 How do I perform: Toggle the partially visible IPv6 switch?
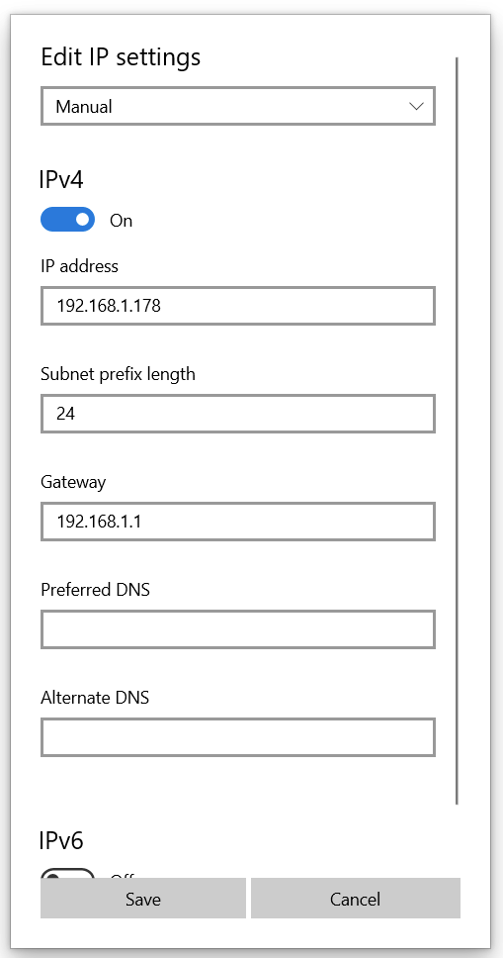point(68,874)
